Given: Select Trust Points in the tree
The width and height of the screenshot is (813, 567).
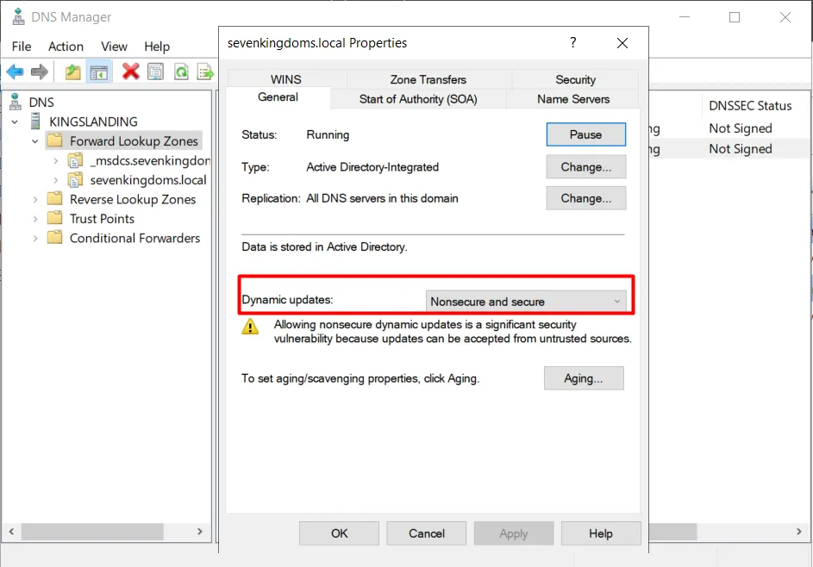Looking at the screenshot, I should [x=102, y=219].
